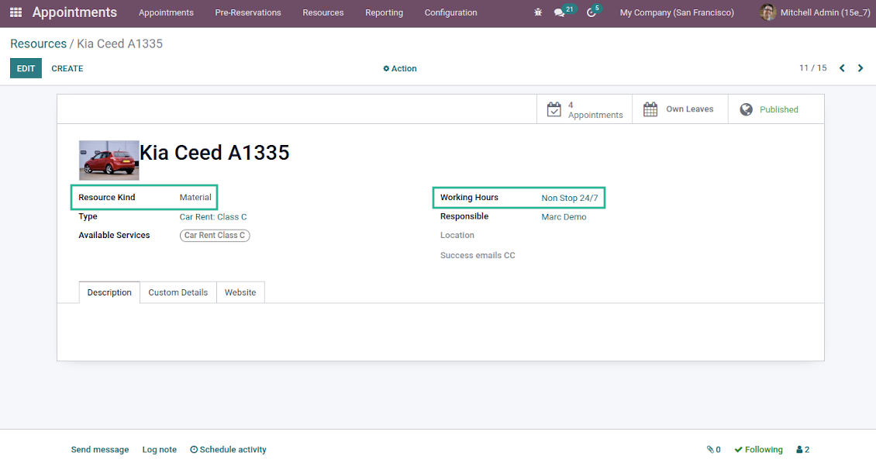Open the Pre-Reservations menu
Viewport: 876px width, 466px height.
tap(248, 12)
